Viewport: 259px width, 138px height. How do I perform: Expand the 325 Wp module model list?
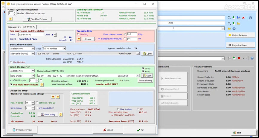pos(138,54)
